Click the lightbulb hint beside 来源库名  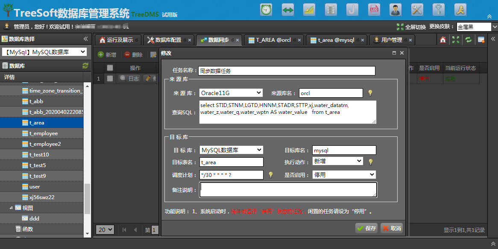click(370, 93)
